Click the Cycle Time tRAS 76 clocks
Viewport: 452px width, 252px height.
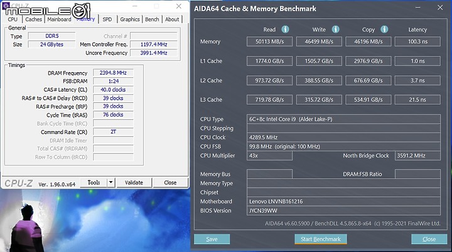113,115
